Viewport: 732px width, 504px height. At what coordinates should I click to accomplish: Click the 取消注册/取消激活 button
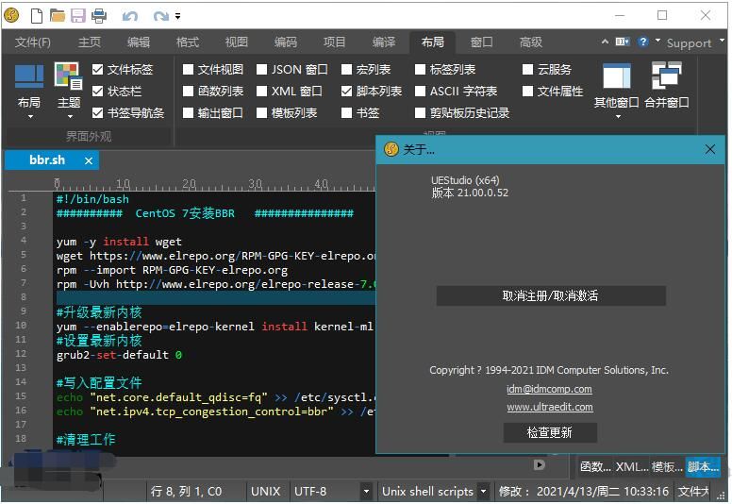[x=551, y=295]
